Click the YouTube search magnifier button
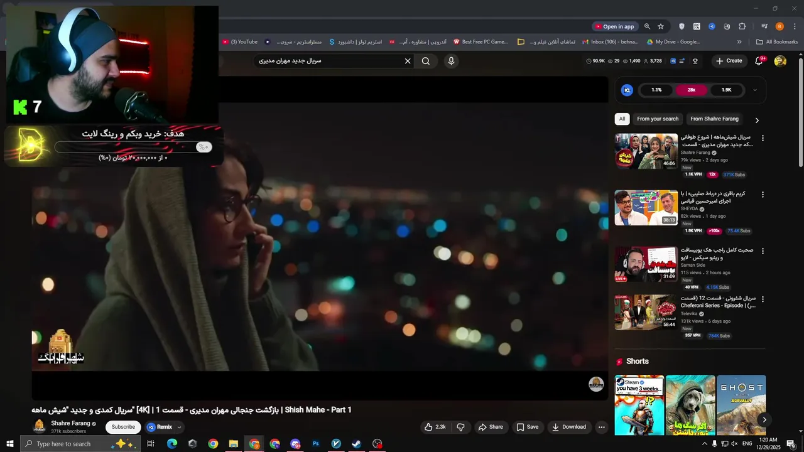 pyautogui.click(x=426, y=61)
